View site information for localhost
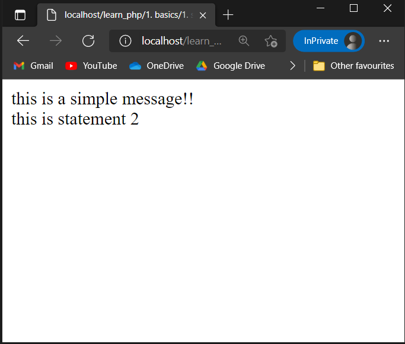Viewport: 405px width, 344px height. point(125,41)
